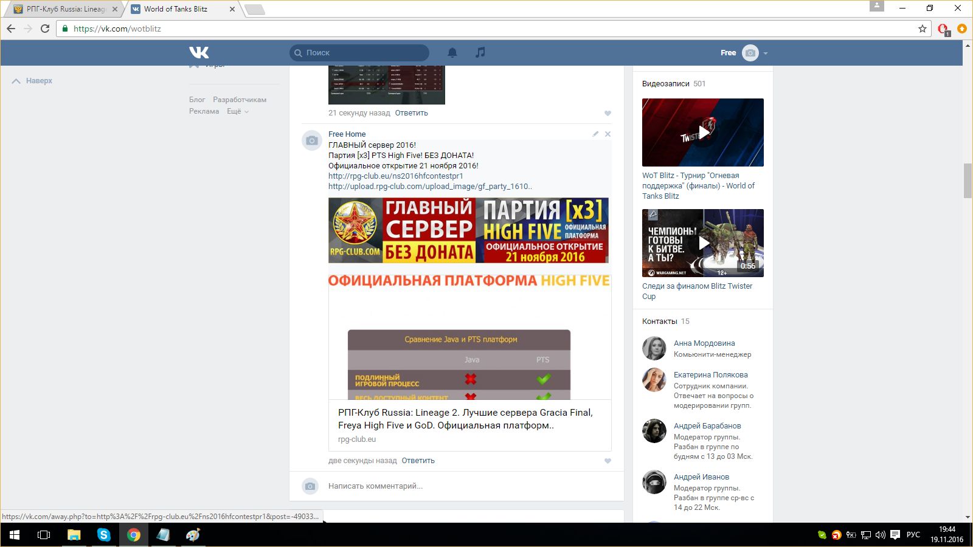This screenshot has height=547, width=973.
Task: Edit the Free Home comment via pencil icon
Action: (x=595, y=134)
